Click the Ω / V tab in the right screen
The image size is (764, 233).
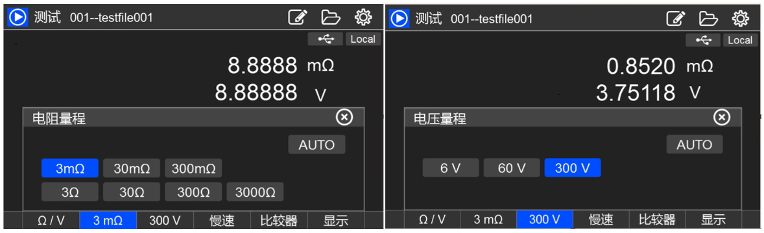point(432,220)
